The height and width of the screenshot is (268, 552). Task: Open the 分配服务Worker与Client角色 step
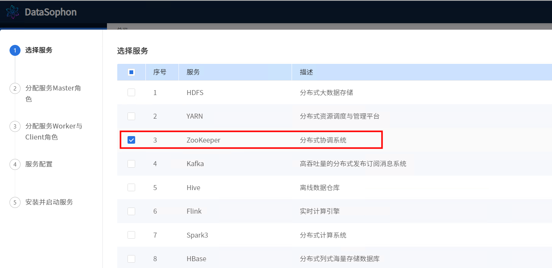click(x=54, y=132)
